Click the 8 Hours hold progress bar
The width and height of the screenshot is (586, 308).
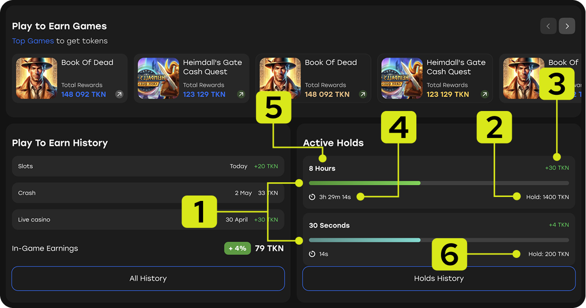pyautogui.click(x=439, y=183)
